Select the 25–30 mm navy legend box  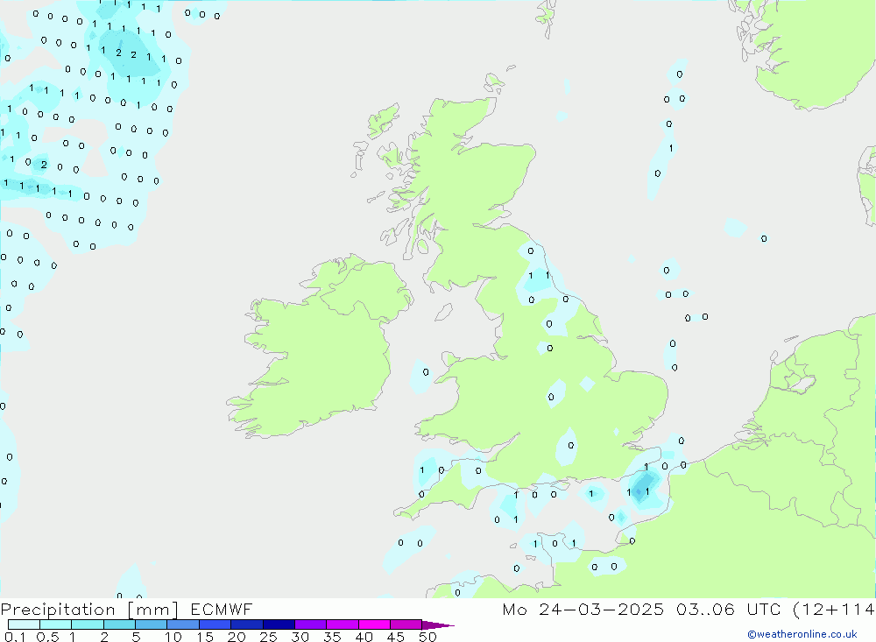279,624
